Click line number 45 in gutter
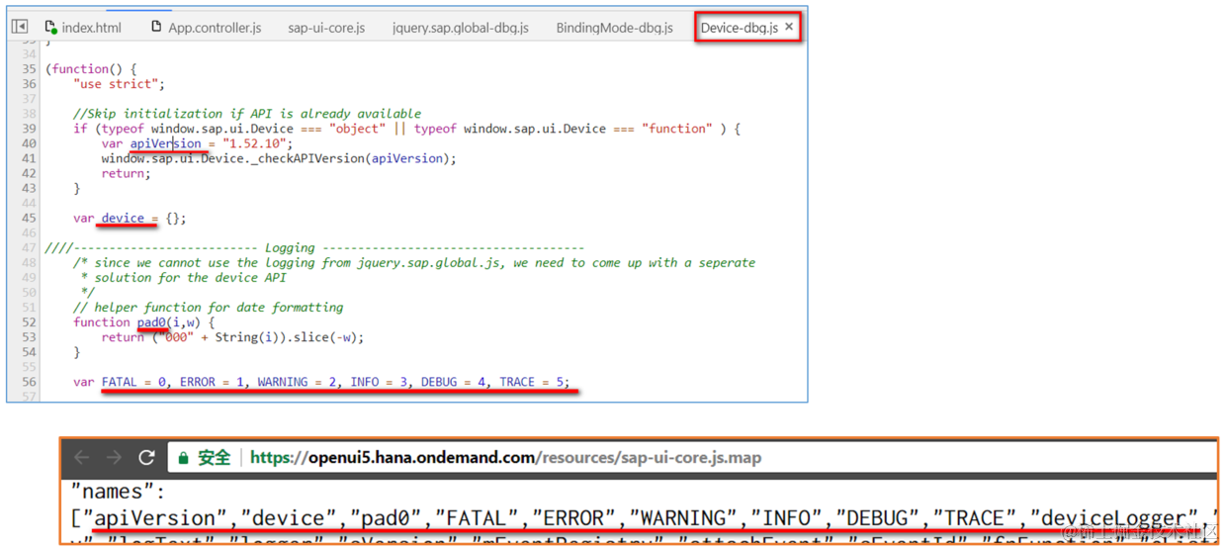This screenshot has width=1226, height=548. 29,218
